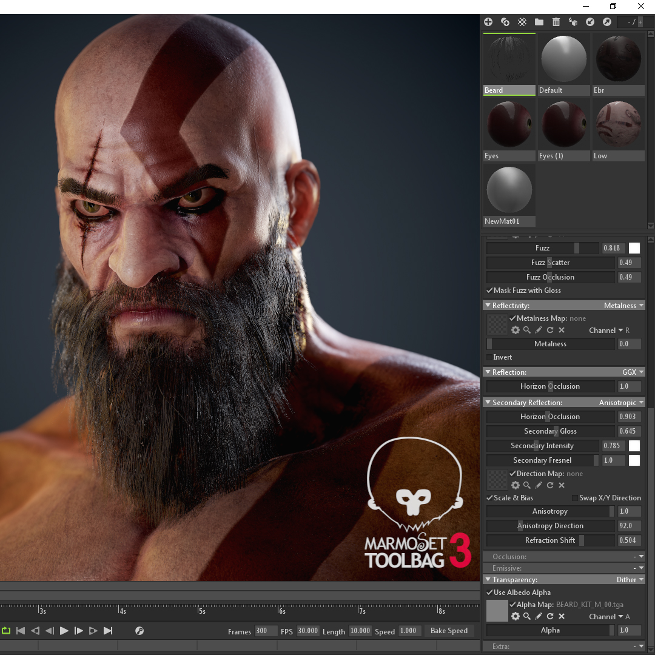655x655 pixels.
Task: Open Transparency Dither dropdown
Action: 630,580
